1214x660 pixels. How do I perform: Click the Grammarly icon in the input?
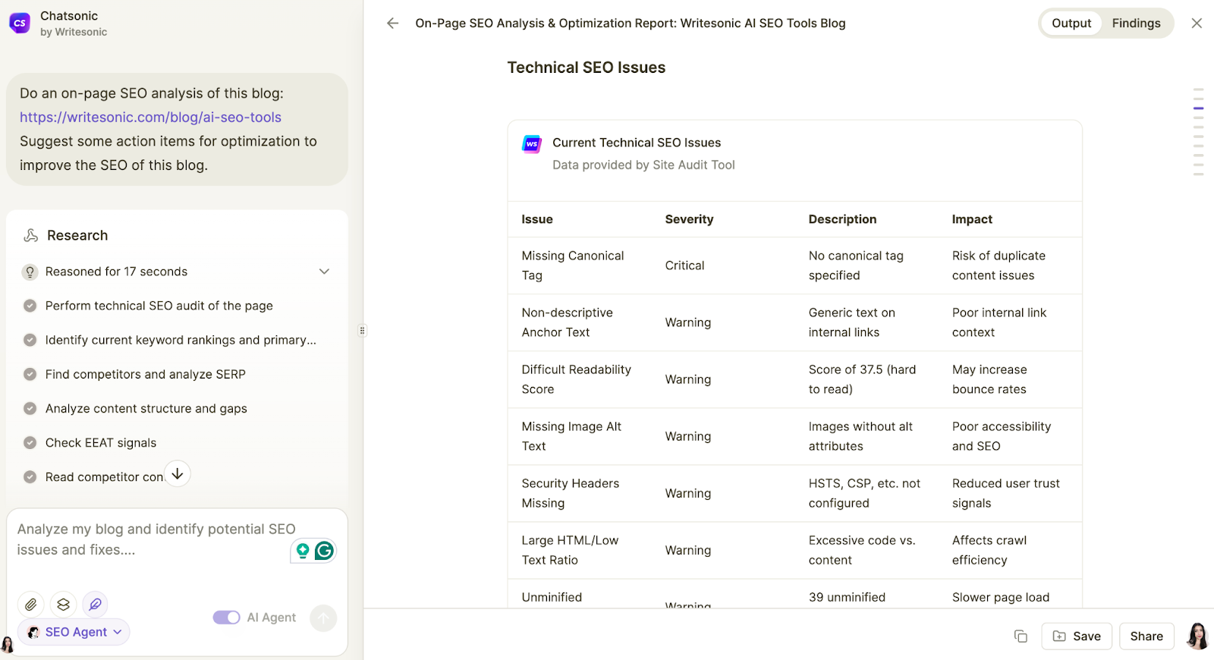[x=324, y=551]
